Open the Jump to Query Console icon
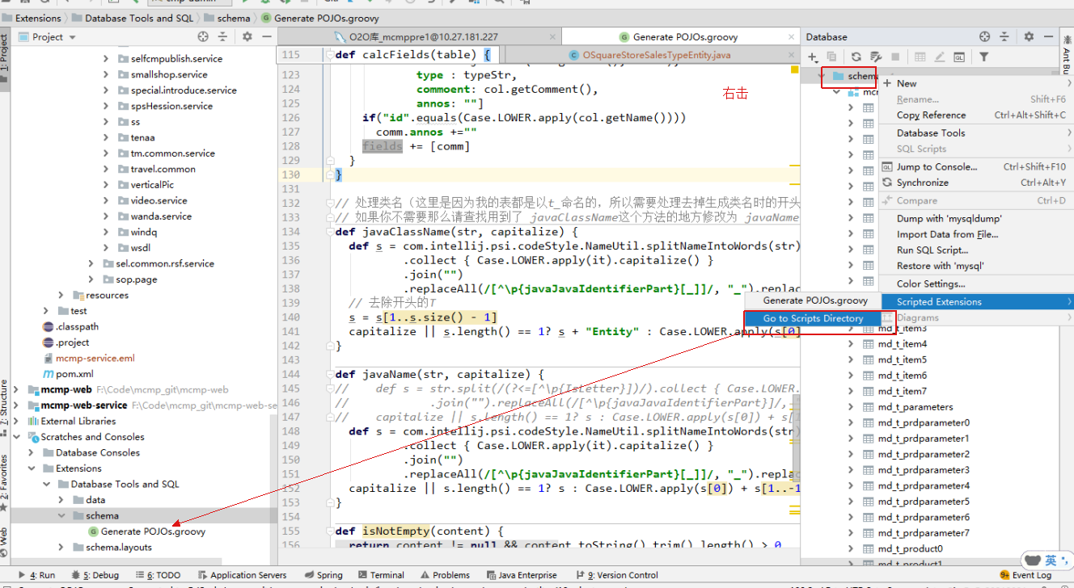The height and width of the screenshot is (588, 1074). [960, 57]
